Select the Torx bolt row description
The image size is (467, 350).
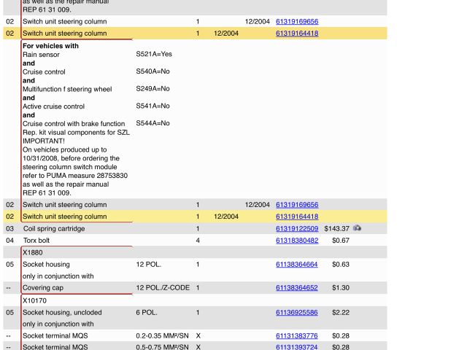[36, 241]
